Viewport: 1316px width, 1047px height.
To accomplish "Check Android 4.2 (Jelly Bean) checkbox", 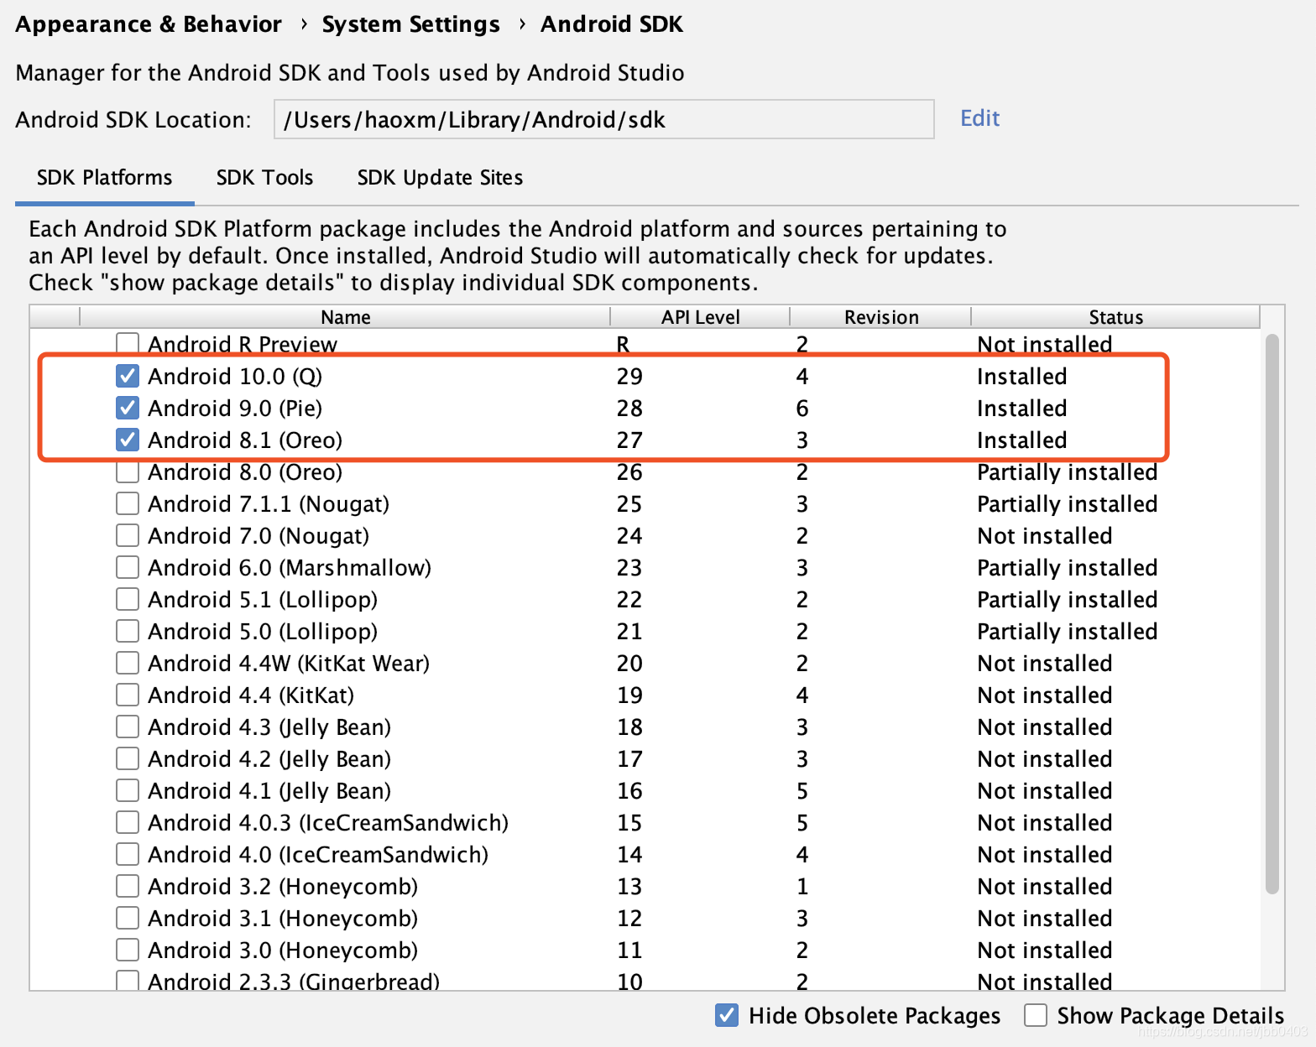I will 128,758.
